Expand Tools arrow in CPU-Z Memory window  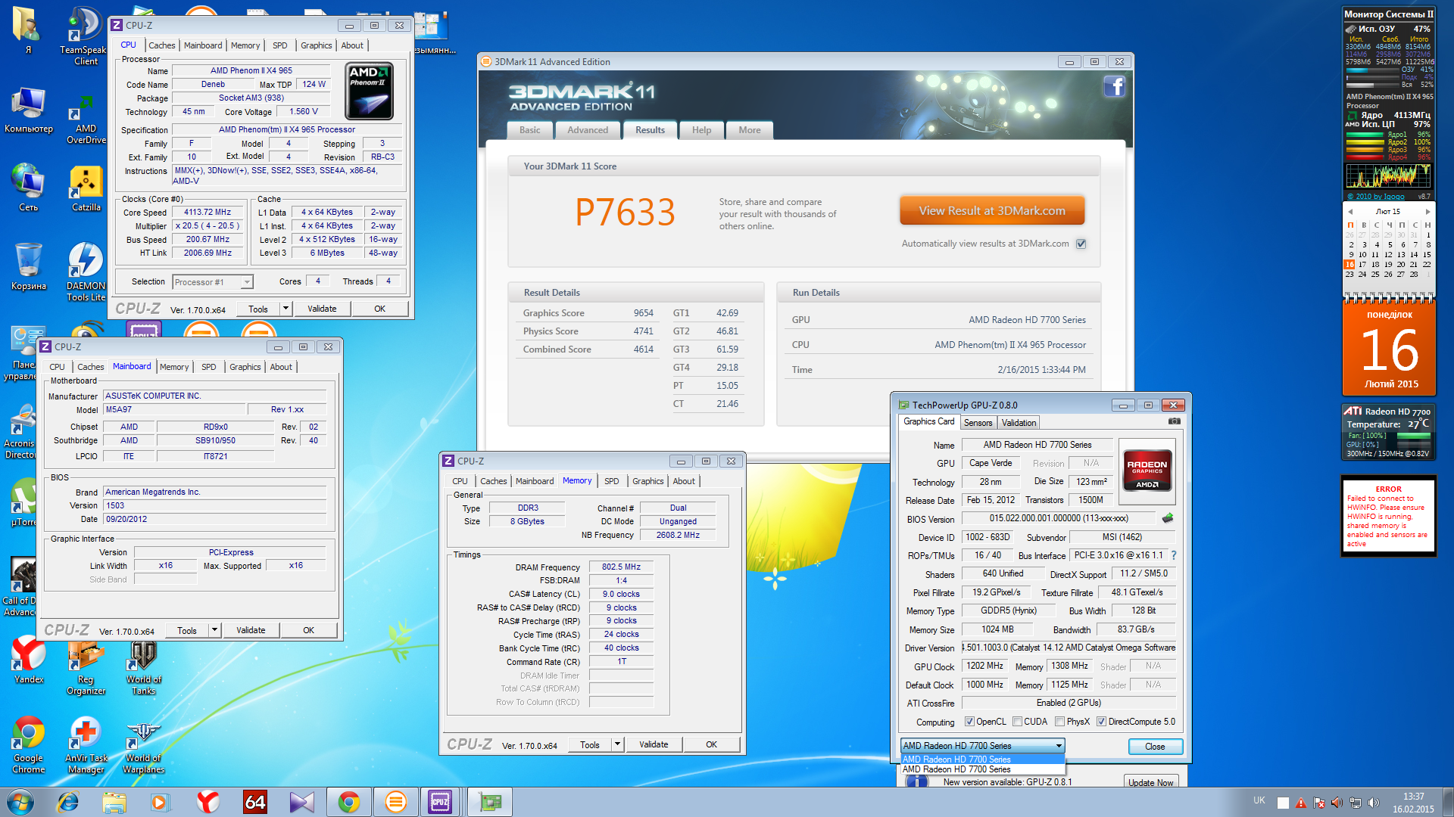tap(617, 744)
